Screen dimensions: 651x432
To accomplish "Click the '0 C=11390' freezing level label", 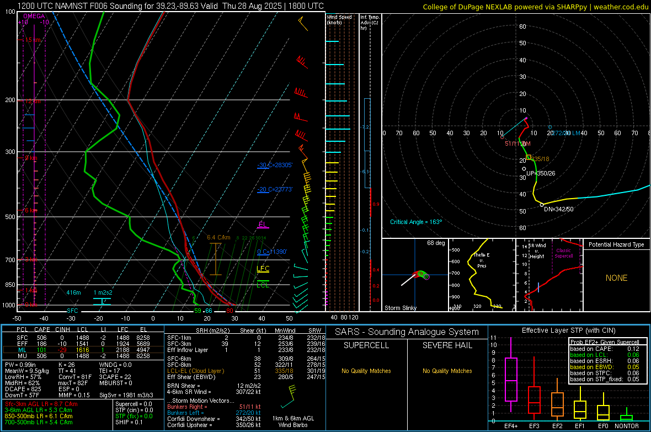I will [272, 252].
